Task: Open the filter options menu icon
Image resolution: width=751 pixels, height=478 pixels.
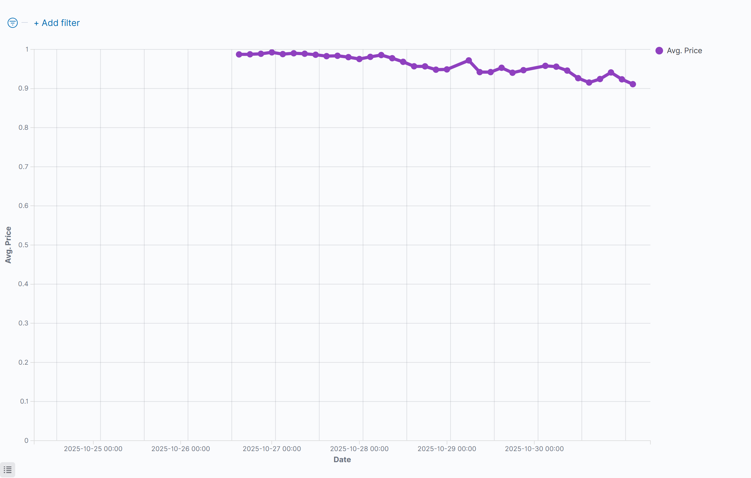Action: [x=13, y=23]
